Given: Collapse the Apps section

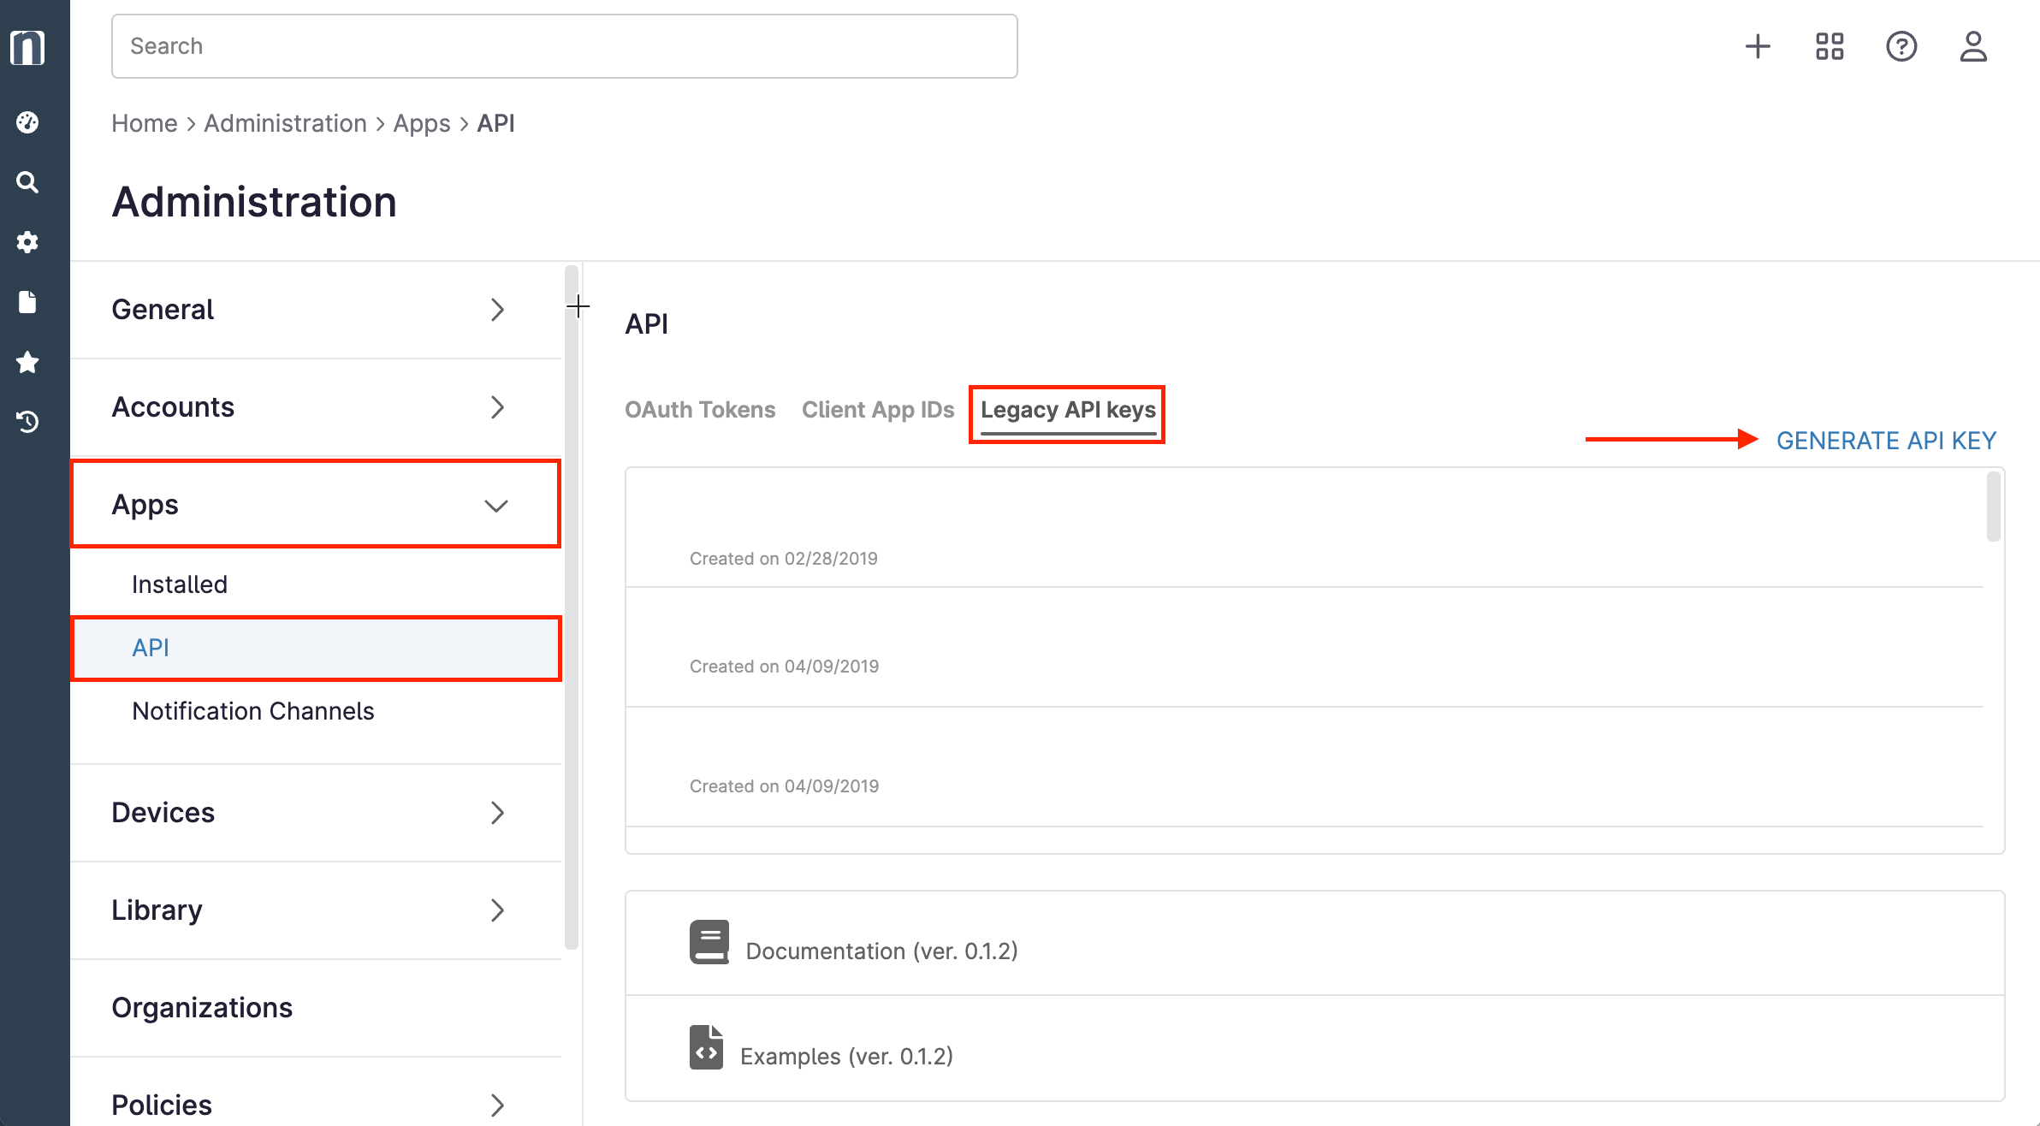Looking at the screenshot, I should [x=315, y=505].
